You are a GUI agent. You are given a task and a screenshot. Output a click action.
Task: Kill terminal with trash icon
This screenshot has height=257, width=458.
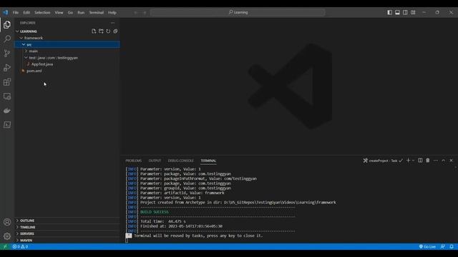click(428, 161)
